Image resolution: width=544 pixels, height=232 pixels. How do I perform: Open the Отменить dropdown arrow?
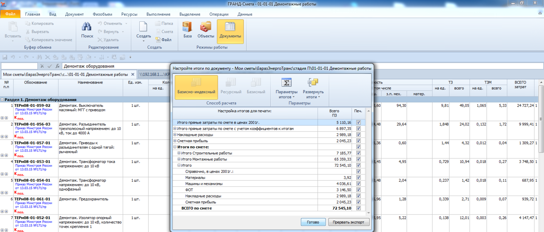click(x=126, y=24)
